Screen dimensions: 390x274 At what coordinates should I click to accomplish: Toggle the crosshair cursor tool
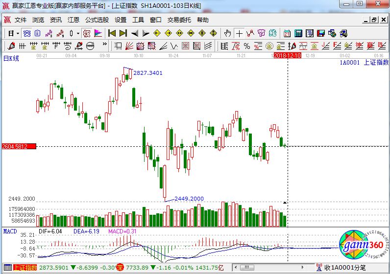[x=239, y=33]
